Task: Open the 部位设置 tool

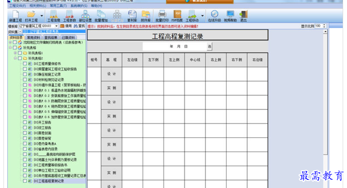Action: (x=85, y=16)
